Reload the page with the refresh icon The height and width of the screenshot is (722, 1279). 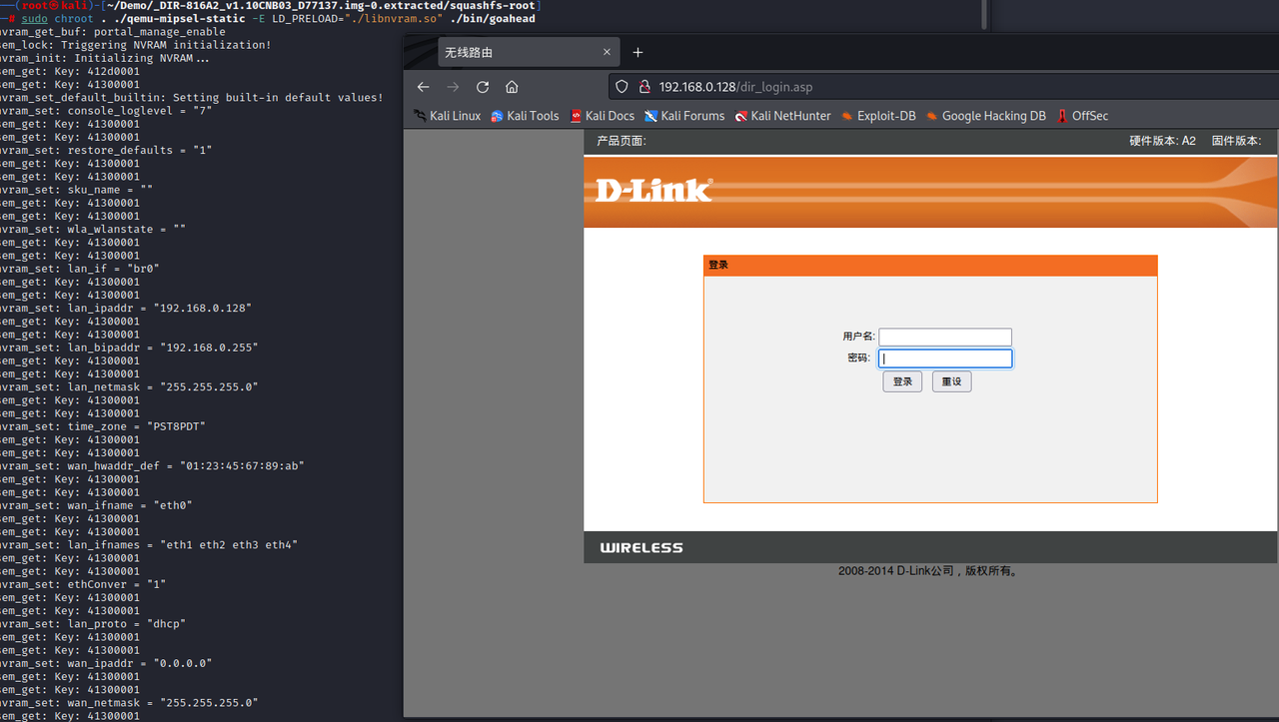483,87
